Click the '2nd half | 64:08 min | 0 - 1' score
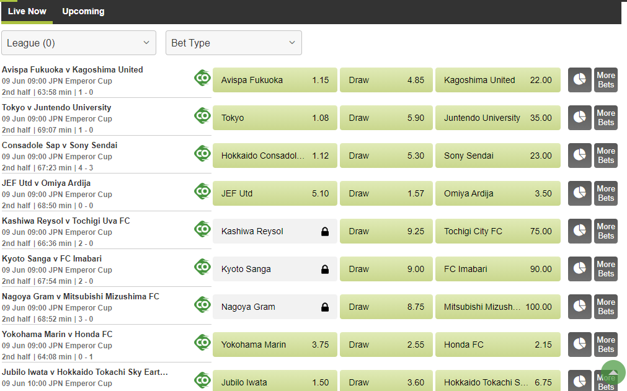The image size is (627, 391). [48, 357]
